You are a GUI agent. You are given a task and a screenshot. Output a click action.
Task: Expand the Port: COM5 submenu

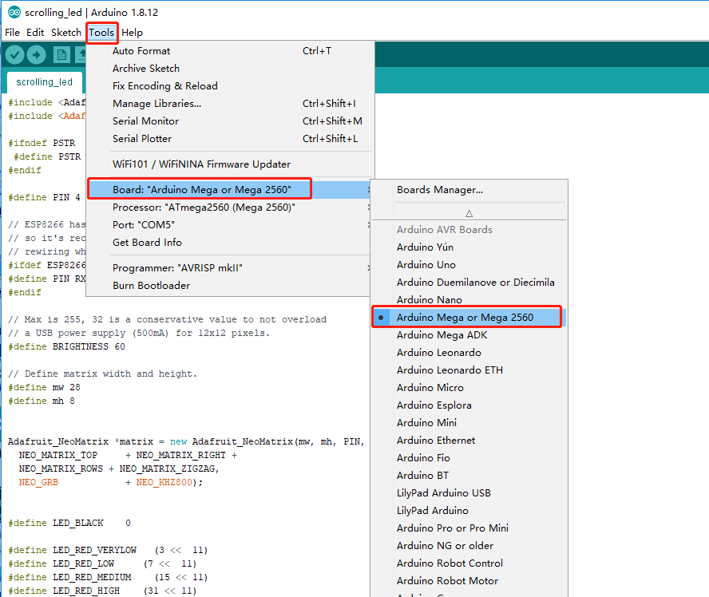coord(230,224)
